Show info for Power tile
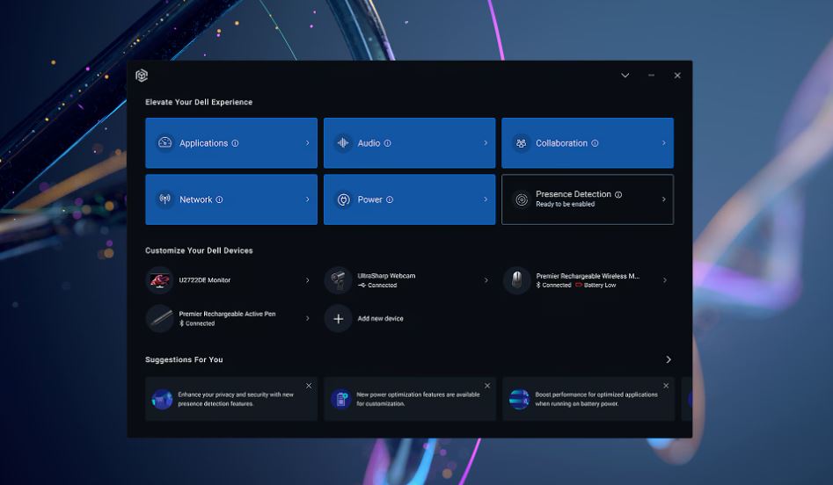The height and width of the screenshot is (485, 833). tap(390, 199)
